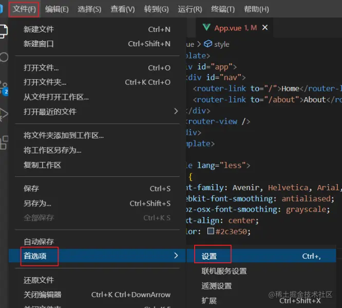The width and height of the screenshot is (342, 308).
Task: Click 另存为... menu entry
Action: coord(97,204)
